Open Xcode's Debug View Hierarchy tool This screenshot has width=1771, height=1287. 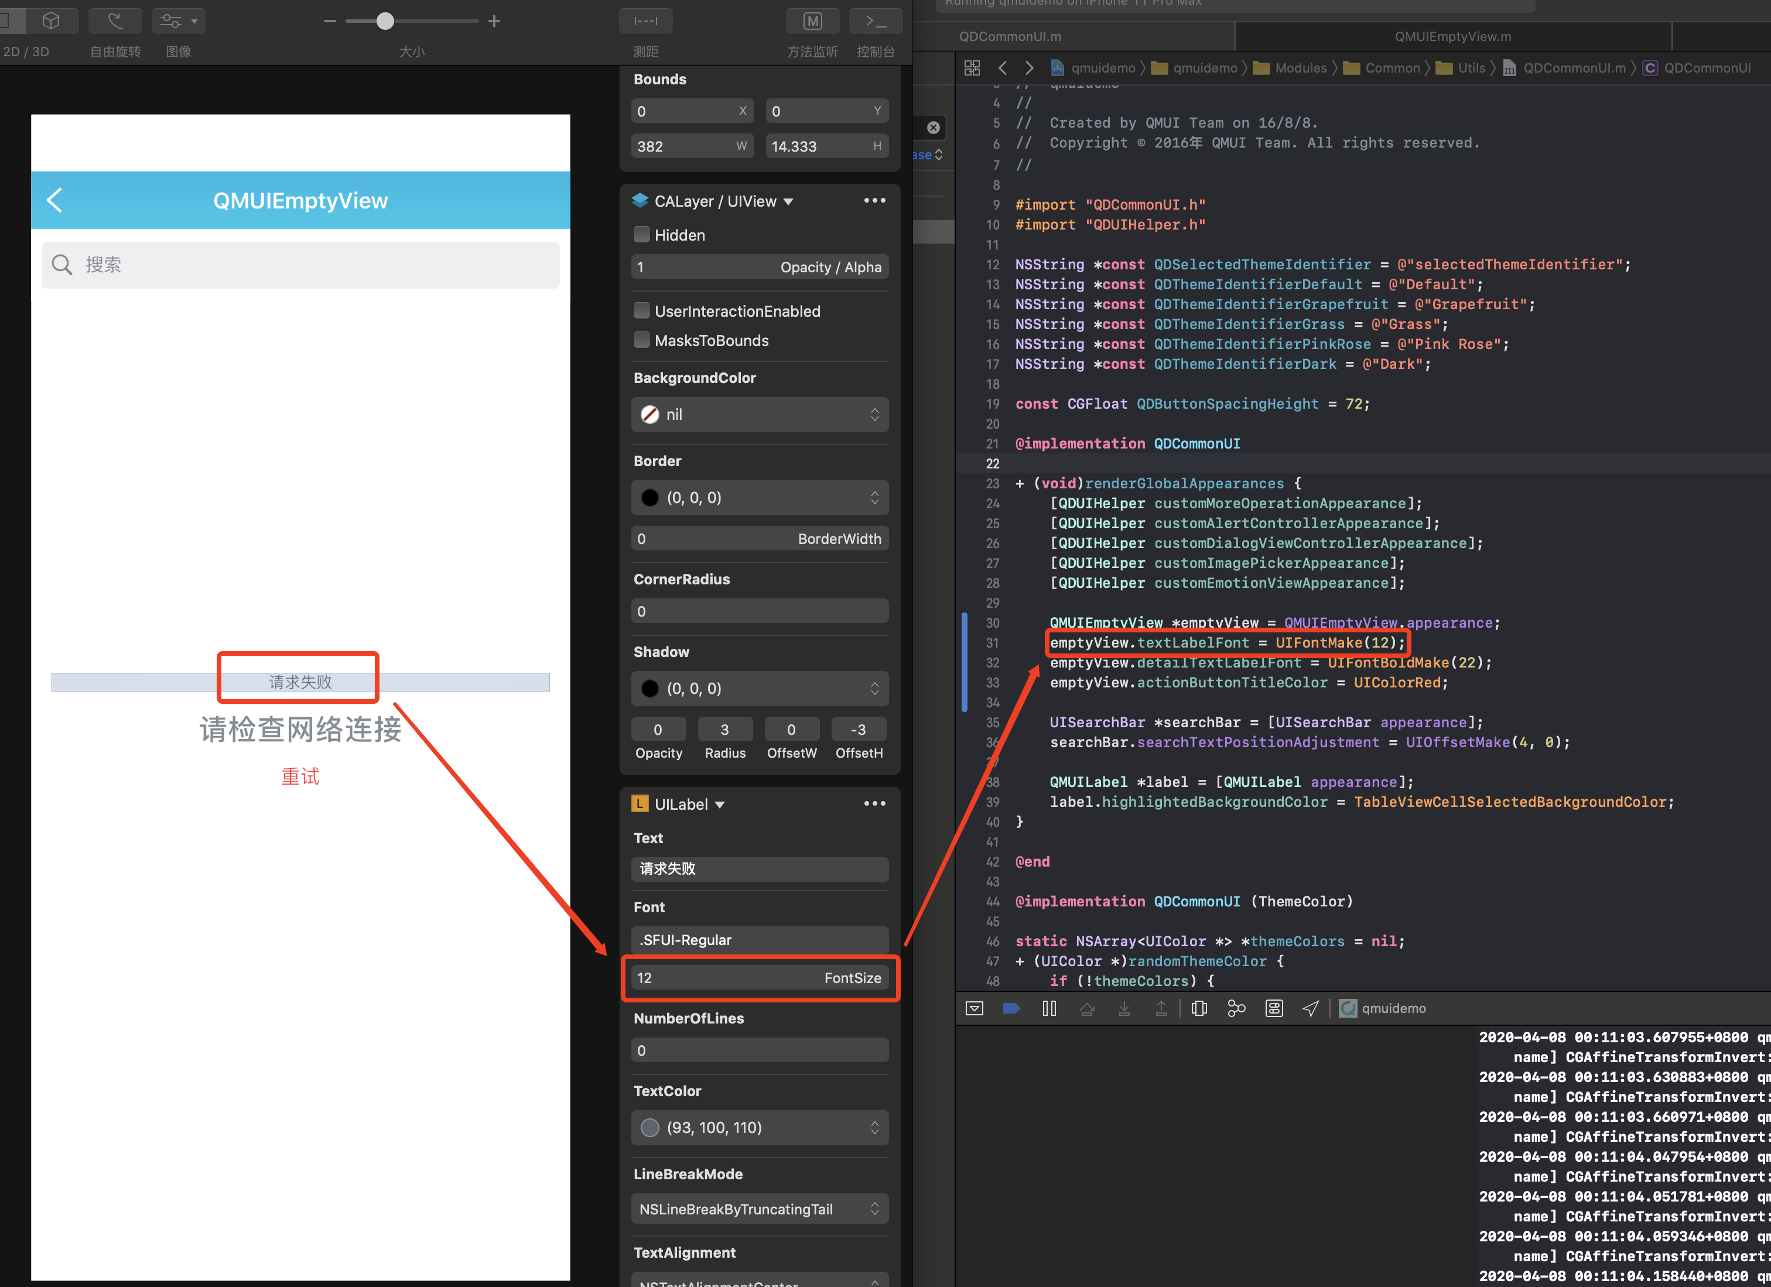1199,1008
